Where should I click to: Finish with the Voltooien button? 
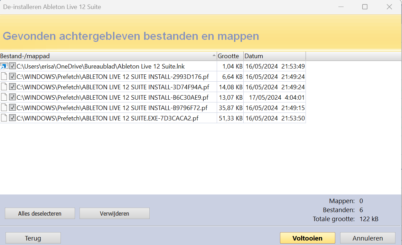tap(307, 238)
